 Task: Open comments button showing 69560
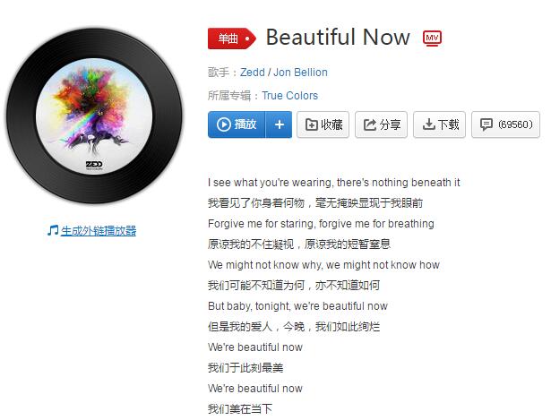coord(505,124)
